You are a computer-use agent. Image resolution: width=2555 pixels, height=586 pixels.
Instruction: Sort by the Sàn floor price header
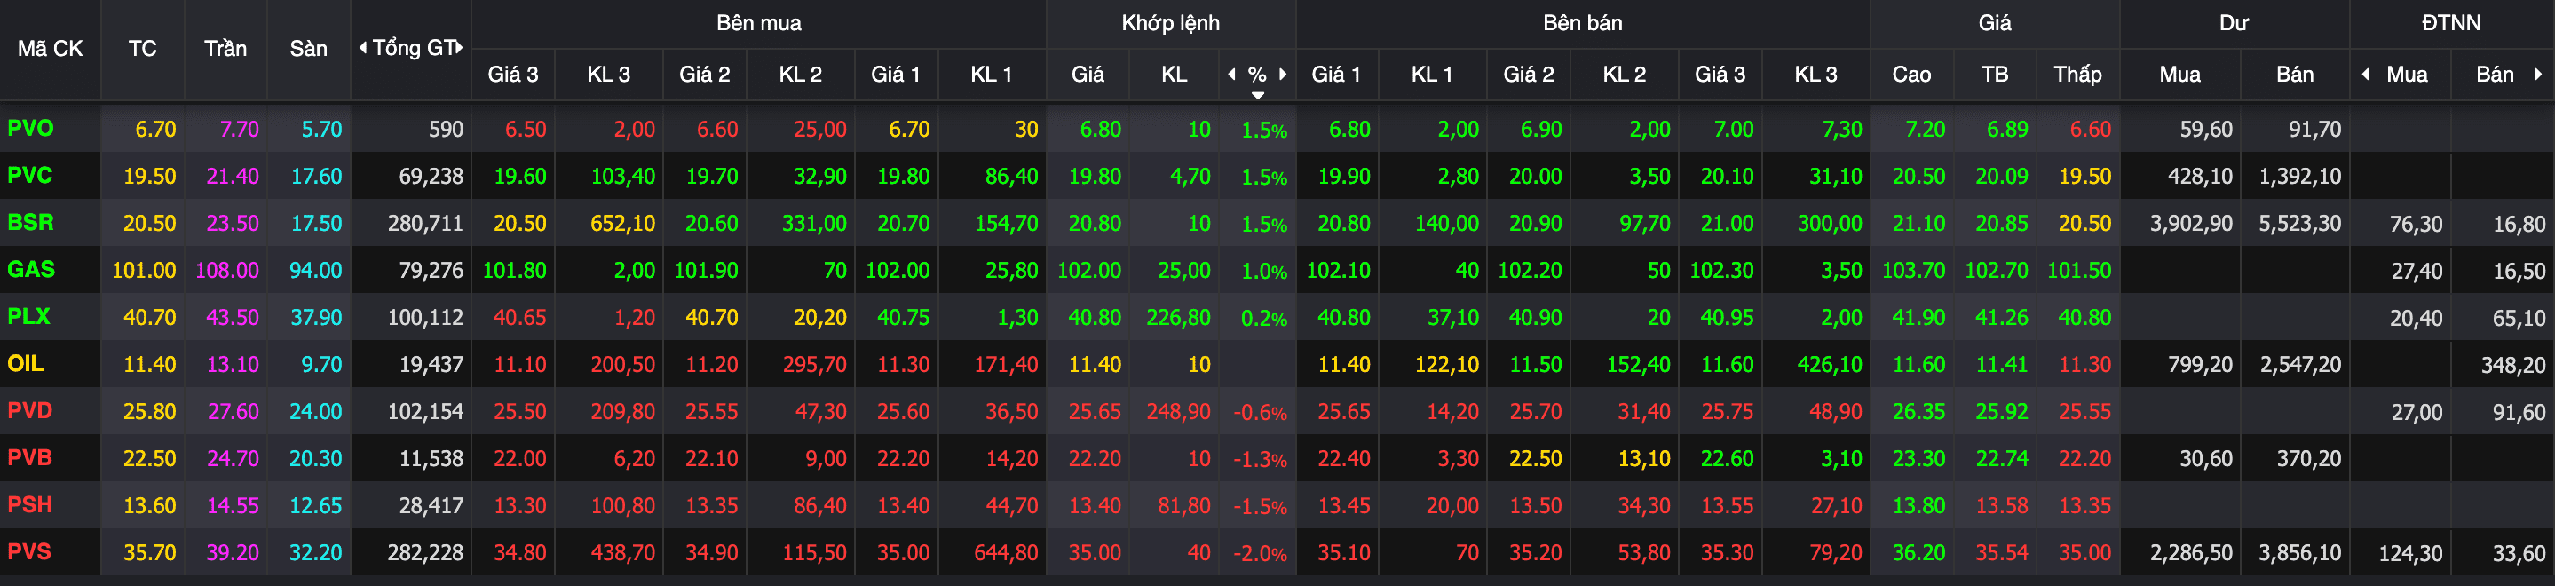308,49
